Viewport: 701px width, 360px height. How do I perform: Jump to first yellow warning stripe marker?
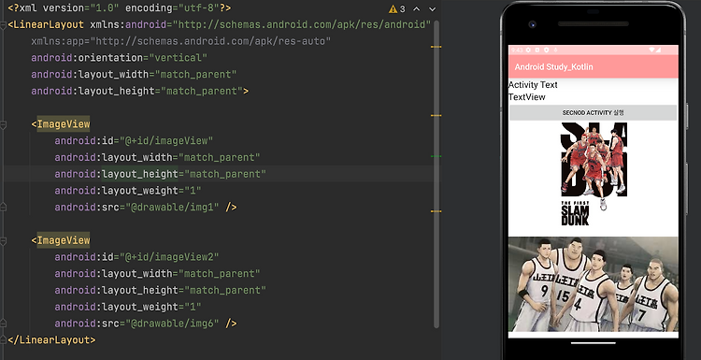[436, 47]
